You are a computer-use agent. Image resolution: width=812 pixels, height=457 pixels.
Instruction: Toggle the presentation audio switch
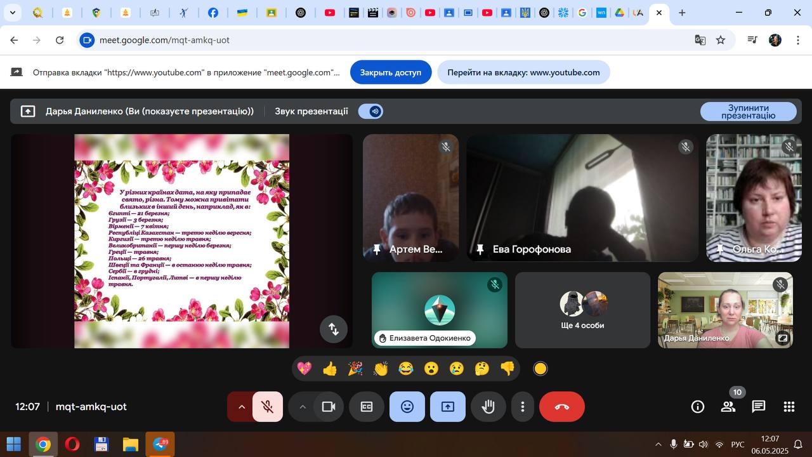370,111
